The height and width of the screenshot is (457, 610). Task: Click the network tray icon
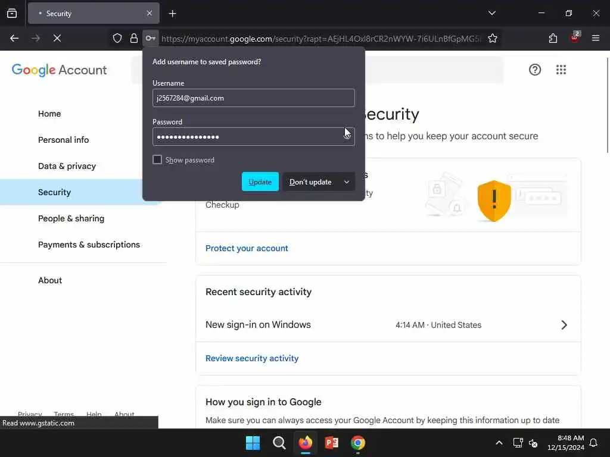point(518,443)
